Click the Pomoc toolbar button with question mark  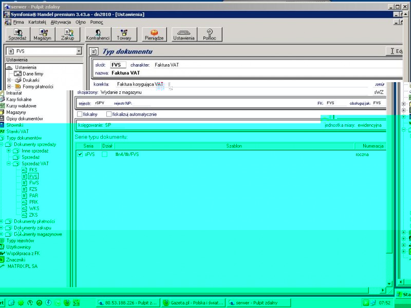[x=210, y=34]
